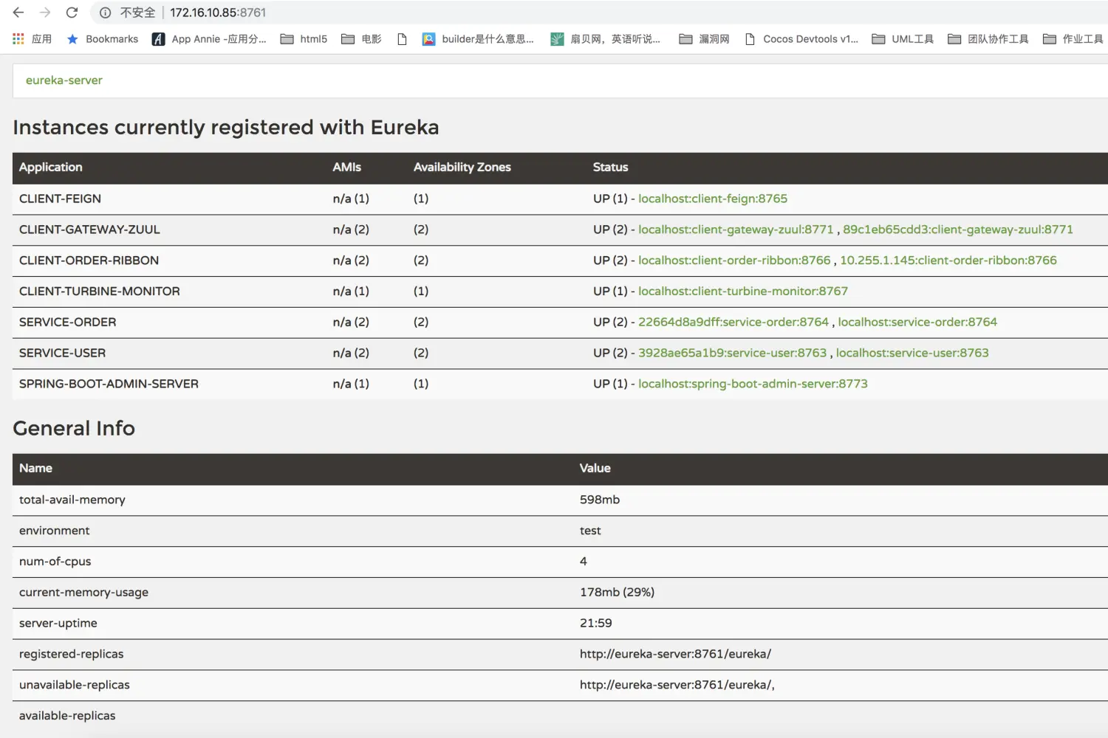The width and height of the screenshot is (1108, 738).
Task: Open 3928ae65a1b9:service-user:8763 link
Action: (x=733, y=354)
